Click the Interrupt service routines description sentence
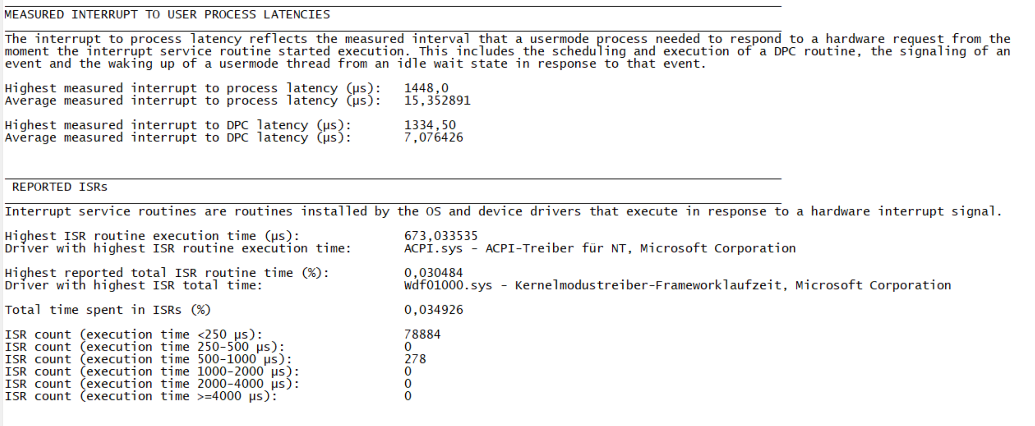This screenshot has width=1035, height=426. click(x=503, y=212)
